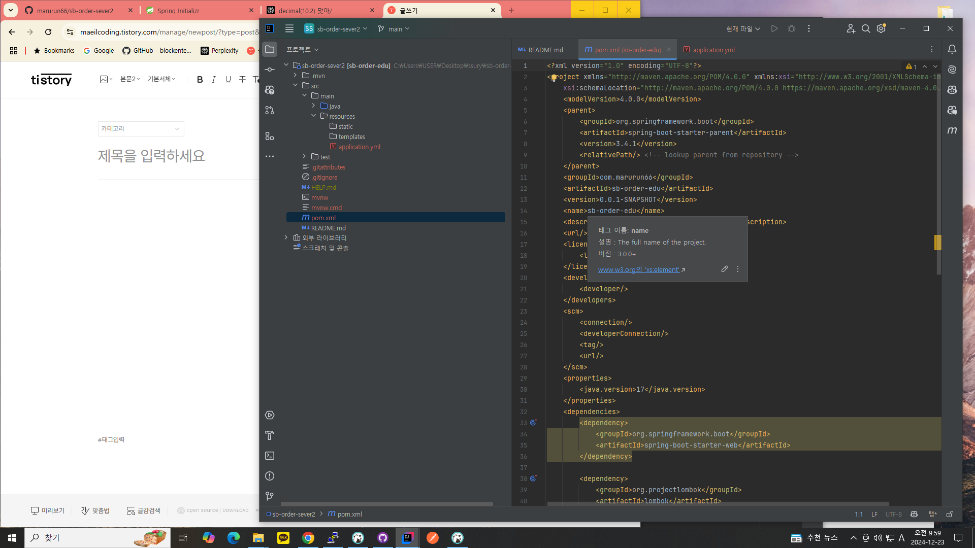Toggle italic formatting in Tistory editor
975x548 pixels.
[214, 79]
